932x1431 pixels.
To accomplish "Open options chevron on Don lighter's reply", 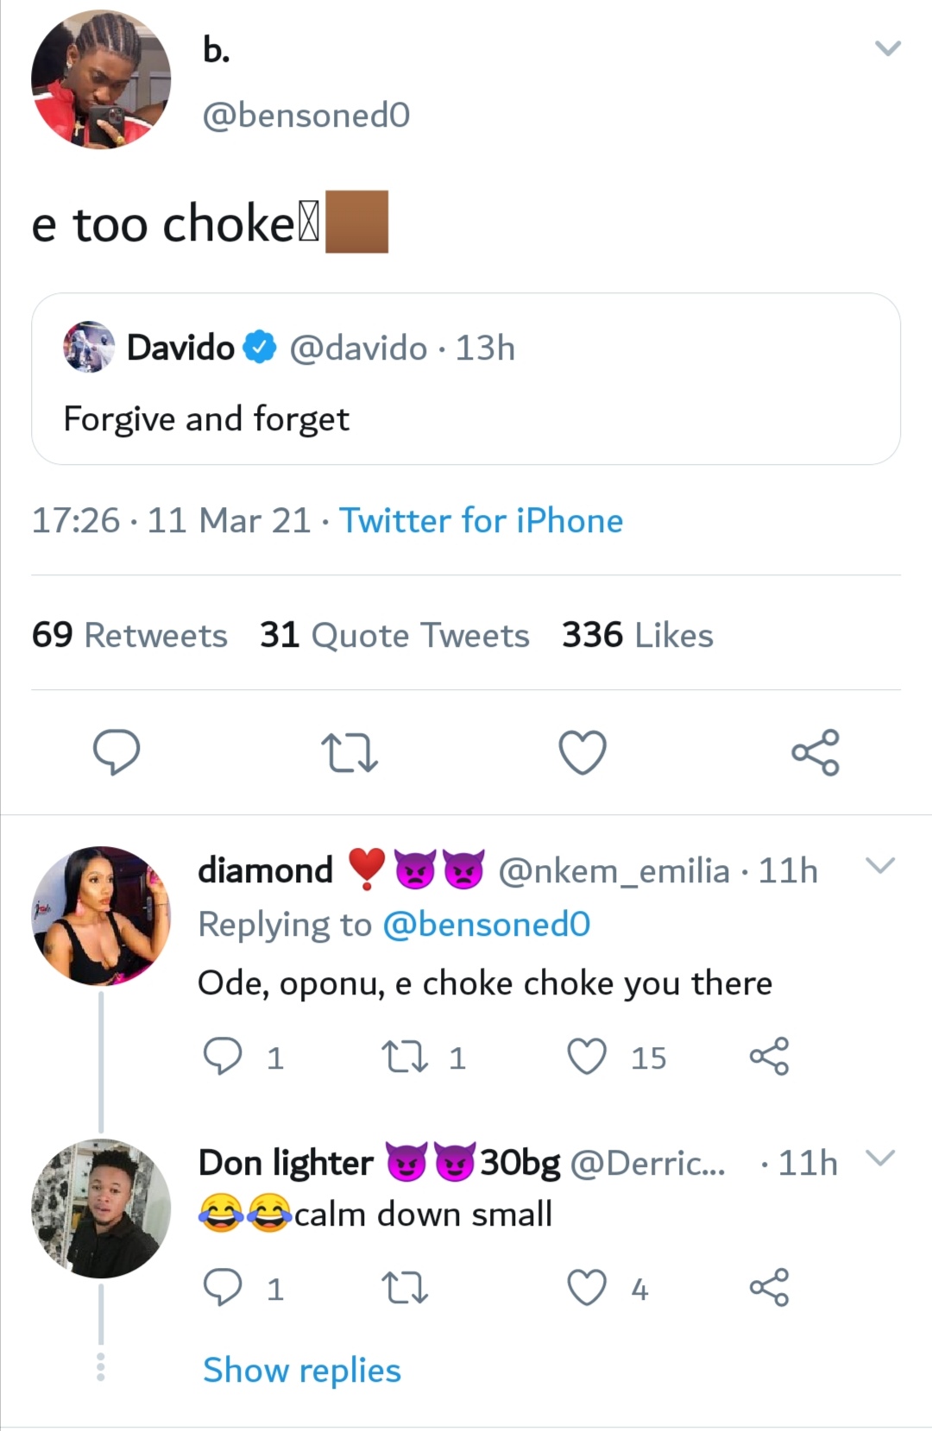I will tap(880, 1158).
